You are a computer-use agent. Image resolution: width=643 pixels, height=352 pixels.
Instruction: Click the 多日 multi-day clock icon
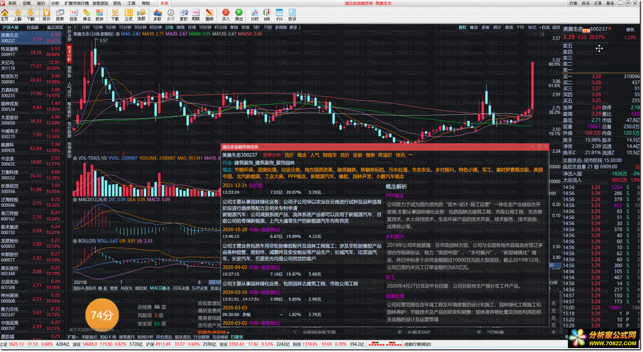point(171,15)
